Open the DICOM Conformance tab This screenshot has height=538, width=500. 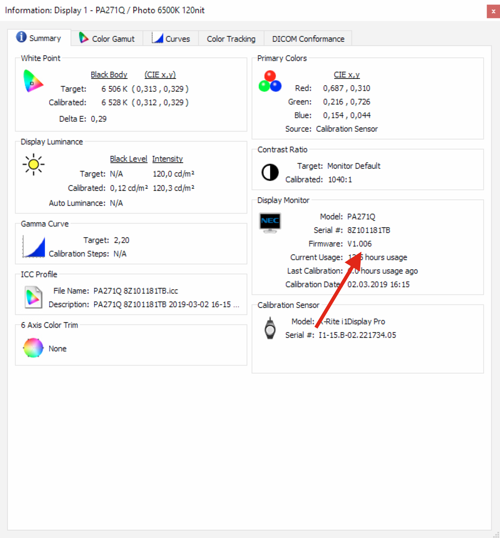[x=308, y=39]
